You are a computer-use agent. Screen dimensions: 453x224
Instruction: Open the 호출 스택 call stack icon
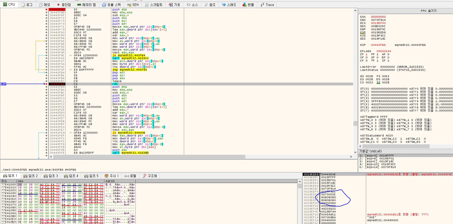tap(104, 5)
